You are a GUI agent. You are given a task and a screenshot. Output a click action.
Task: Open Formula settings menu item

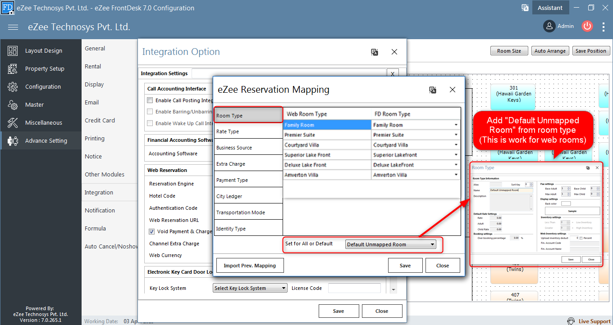(95, 228)
